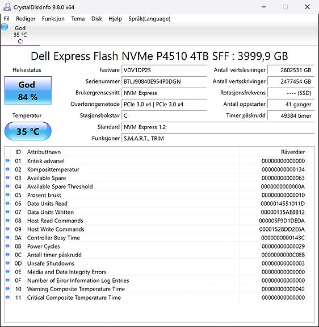
Task: Select the C: disk tab at top
Action: (x=20, y=35)
